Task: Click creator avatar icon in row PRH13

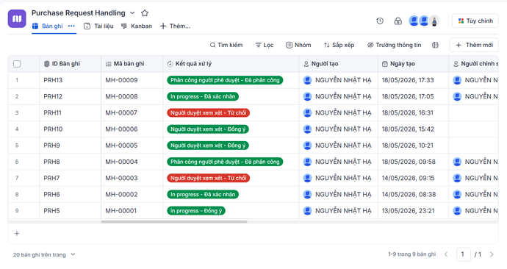Action: coord(307,80)
